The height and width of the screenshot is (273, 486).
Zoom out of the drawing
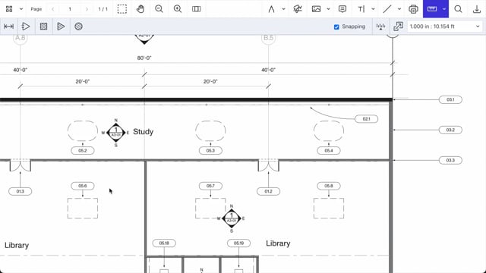159,9
